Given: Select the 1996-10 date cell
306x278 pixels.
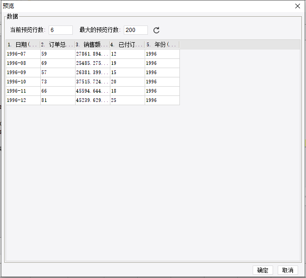Looking at the screenshot, I should tap(23, 82).
